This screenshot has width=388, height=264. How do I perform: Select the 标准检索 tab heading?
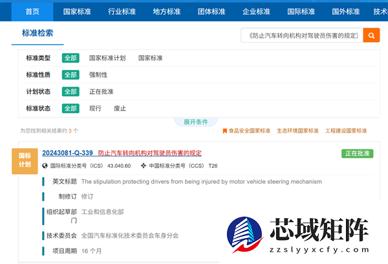pyautogui.click(x=38, y=33)
